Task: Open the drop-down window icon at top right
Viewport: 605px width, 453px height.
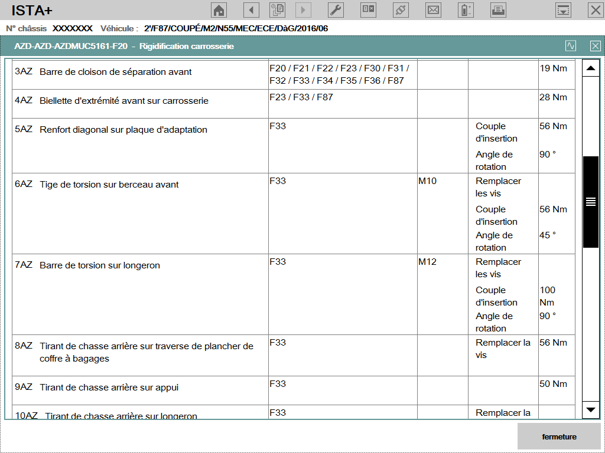Action: click(563, 10)
